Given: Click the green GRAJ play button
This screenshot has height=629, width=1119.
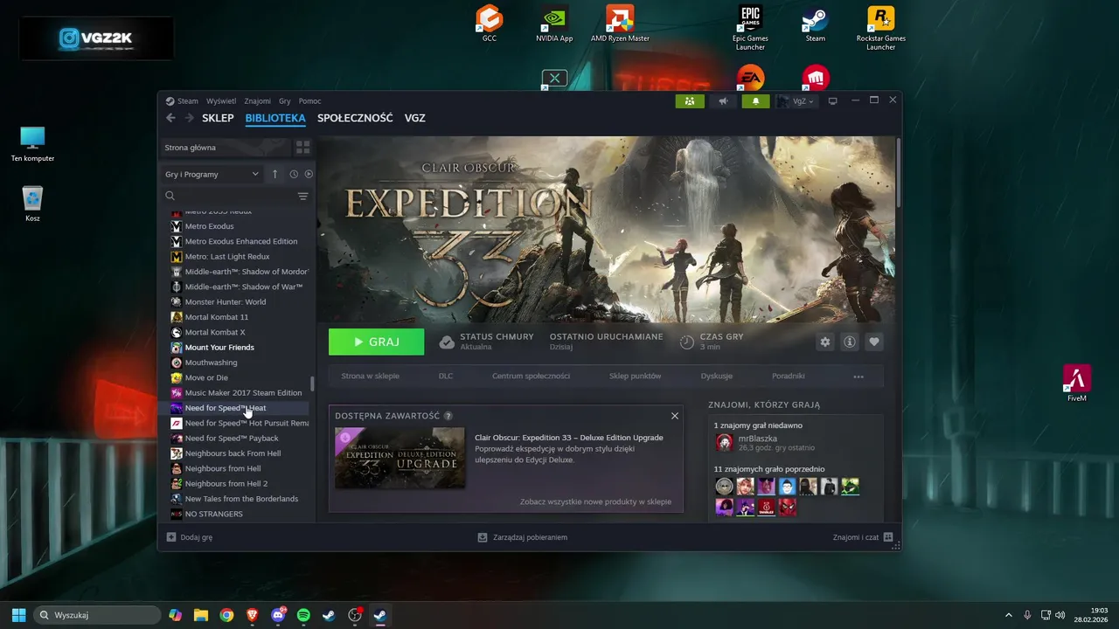Looking at the screenshot, I should pyautogui.click(x=376, y=342).
